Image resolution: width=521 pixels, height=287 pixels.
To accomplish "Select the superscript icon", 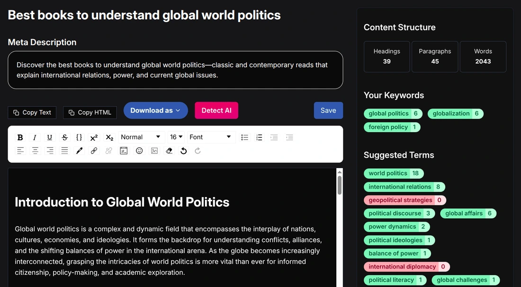I will [x=94, y=137].
